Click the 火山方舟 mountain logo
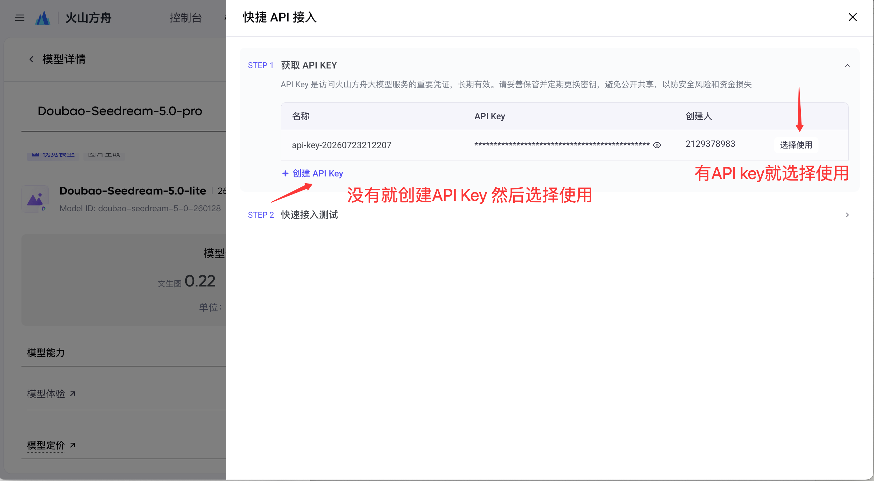874x481 pixels. (x=43, y=18)
